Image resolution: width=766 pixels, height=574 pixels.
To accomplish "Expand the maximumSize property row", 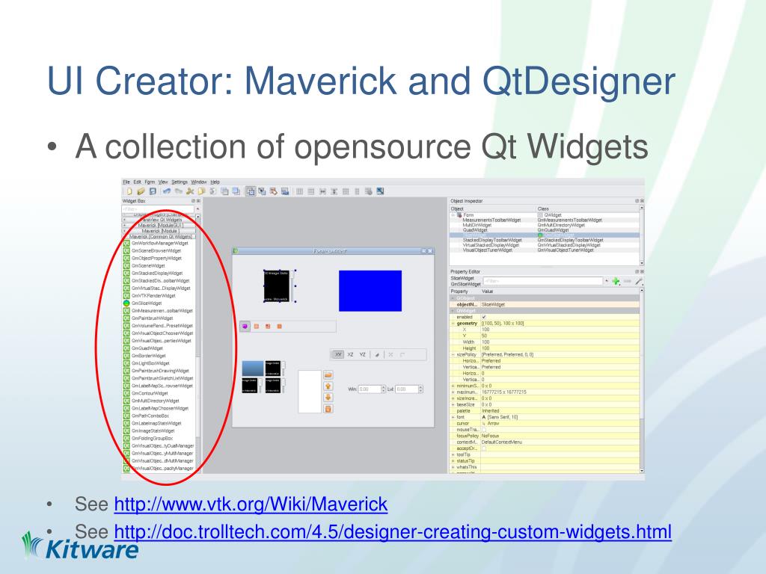I will pos(453,392).
